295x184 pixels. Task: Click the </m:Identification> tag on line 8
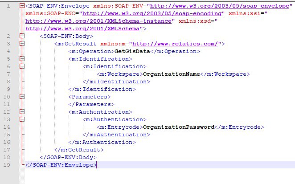coord(116,82)
